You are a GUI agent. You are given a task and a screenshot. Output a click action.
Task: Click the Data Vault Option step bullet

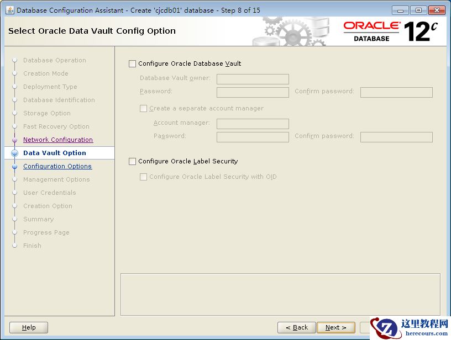point(15,153)
